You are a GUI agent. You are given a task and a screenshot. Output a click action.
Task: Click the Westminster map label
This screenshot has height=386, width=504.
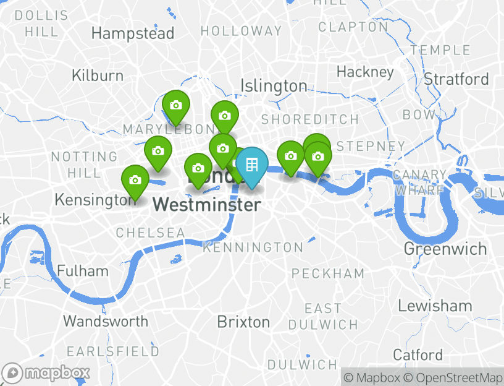point(207,205)
